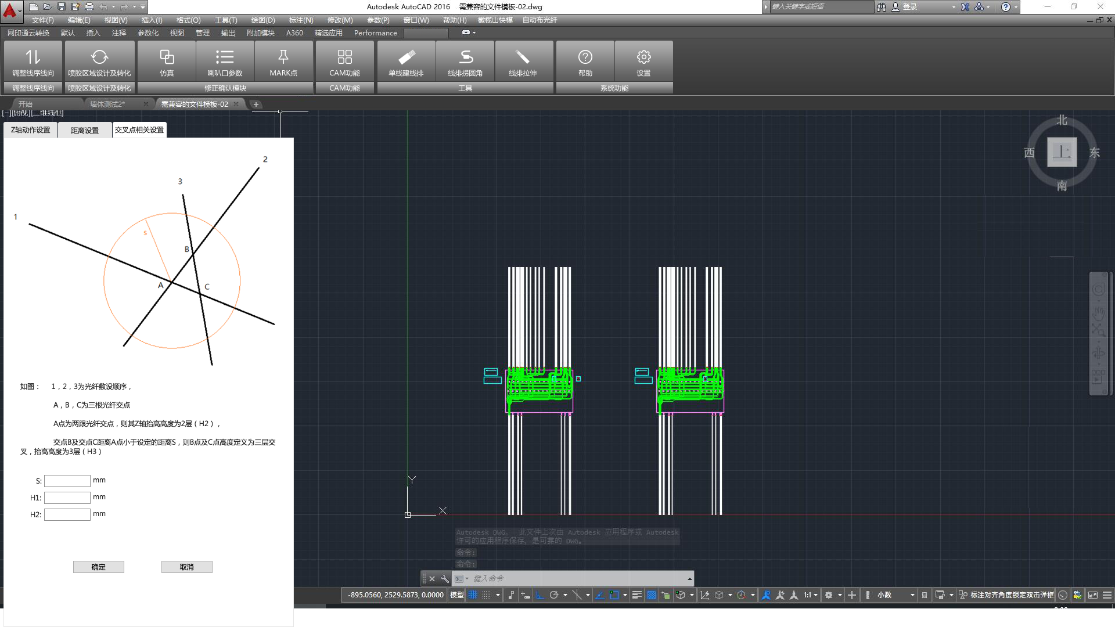This screenshot has height=627, width=1115.
Task: Toggle polar tracking in status bar
Action: (554, 595)
